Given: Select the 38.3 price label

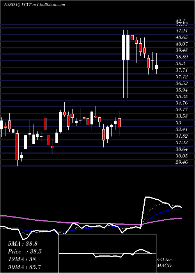Looking at the screenshot, I should click(180, 64).
